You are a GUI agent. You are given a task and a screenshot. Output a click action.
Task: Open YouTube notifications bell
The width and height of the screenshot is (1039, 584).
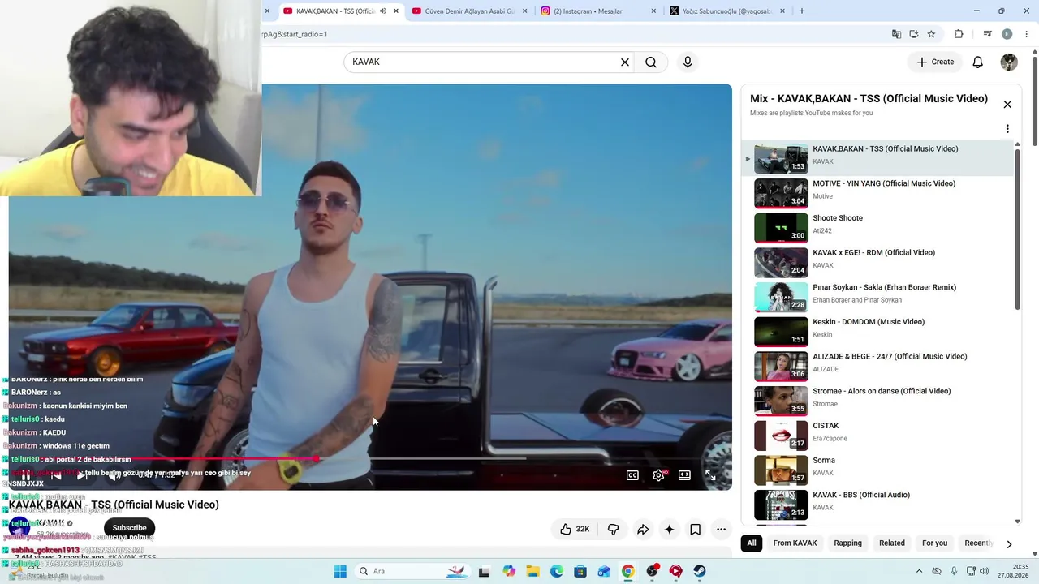[x=978, y=62]
